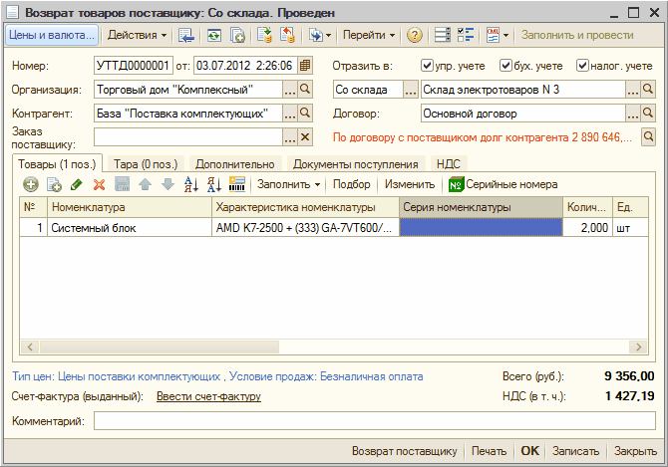
Task: Switch to the Дополнительно tab
Action: click(234, 164)
